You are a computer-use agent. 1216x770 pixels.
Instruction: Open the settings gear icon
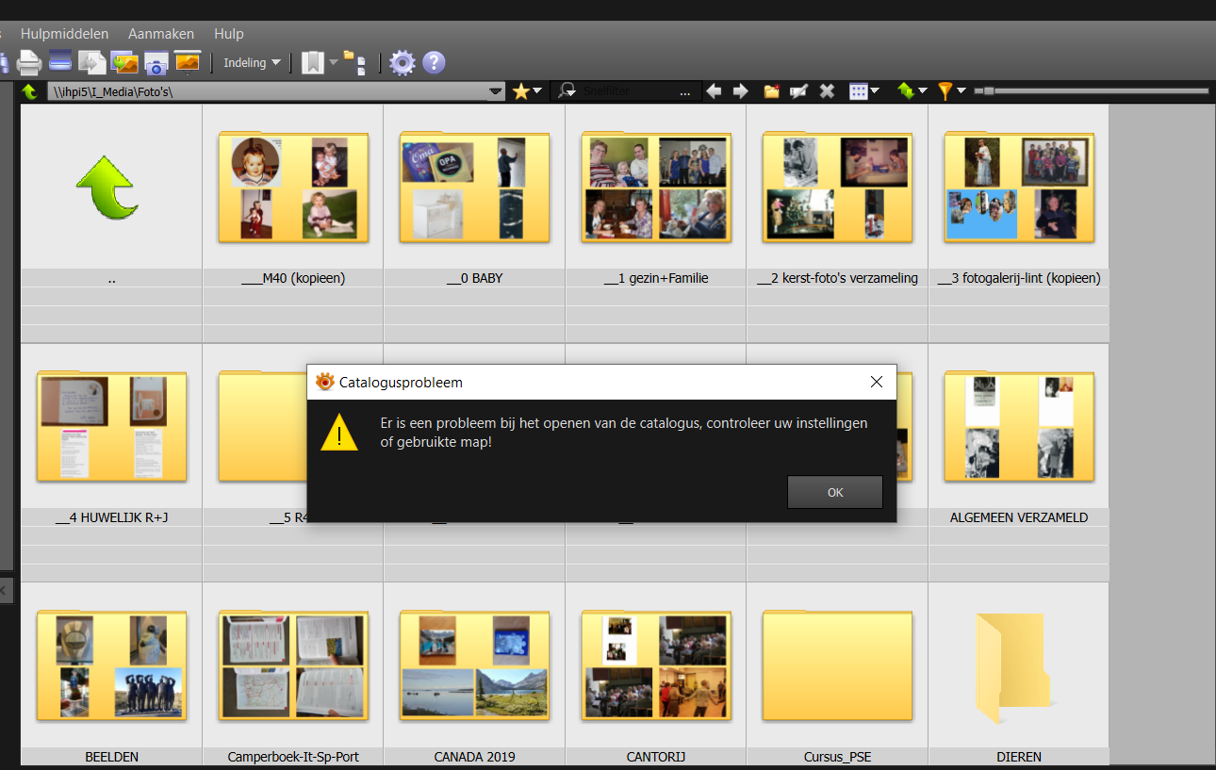[x=403, y=63]
